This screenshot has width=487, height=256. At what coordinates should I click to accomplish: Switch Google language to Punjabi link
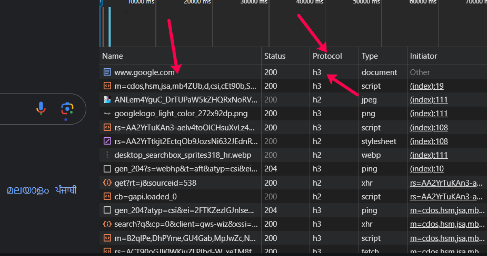(66, 190)
